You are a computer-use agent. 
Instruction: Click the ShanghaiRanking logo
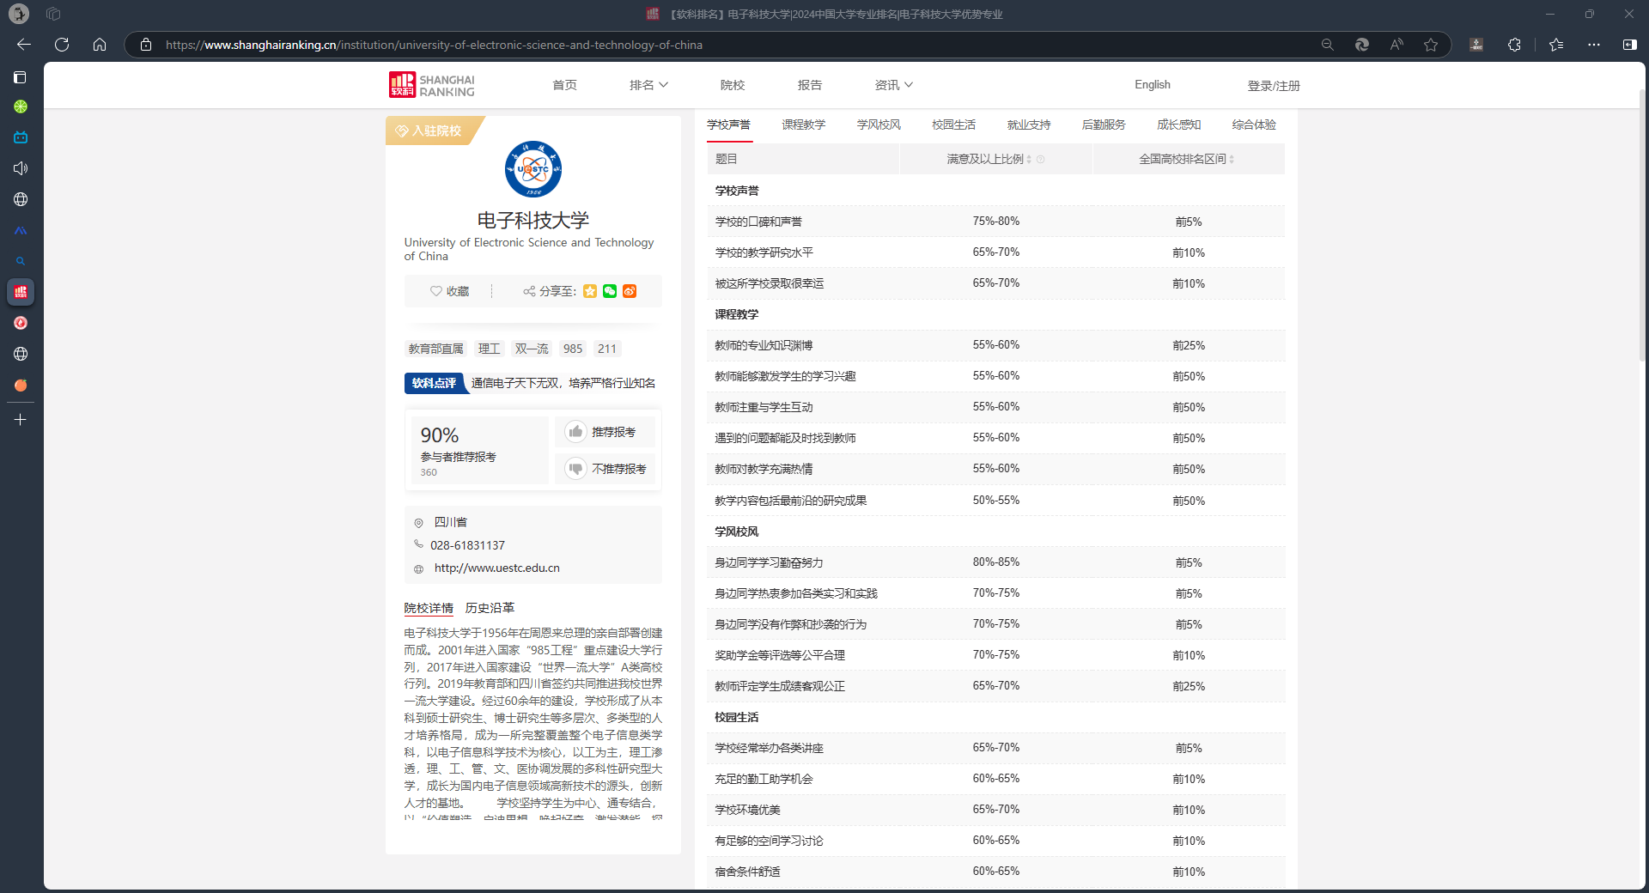[432, 85]
